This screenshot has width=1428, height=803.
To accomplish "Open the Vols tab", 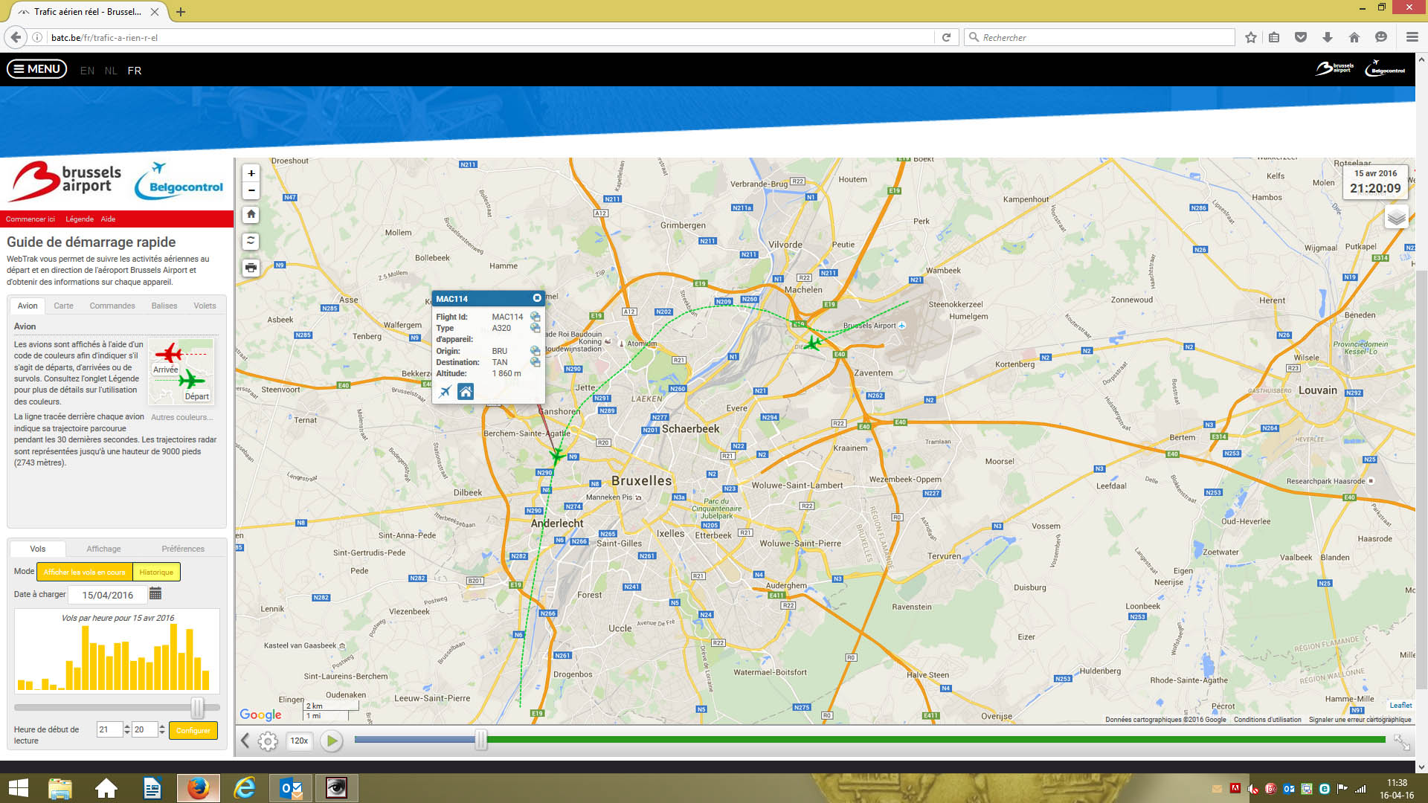I will click(38, 549).
